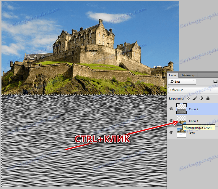Hide the Фон layer with eye icon
The width and height of the screenshot is (218, 189).
[171, 132]
